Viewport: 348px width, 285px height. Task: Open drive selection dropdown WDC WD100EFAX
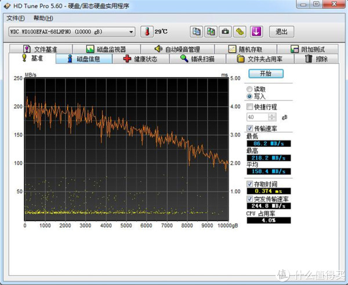tap(72, 32)
